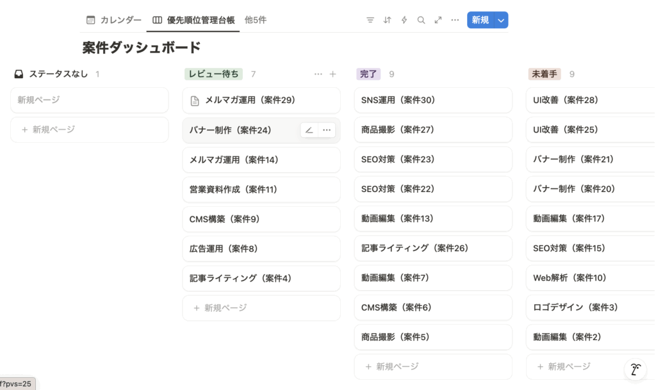Image resolution: width=656 pixels, height=390 pixels.
Task: Click the edit pencil on バナー制作（案件24）
Action: point(309,130)
